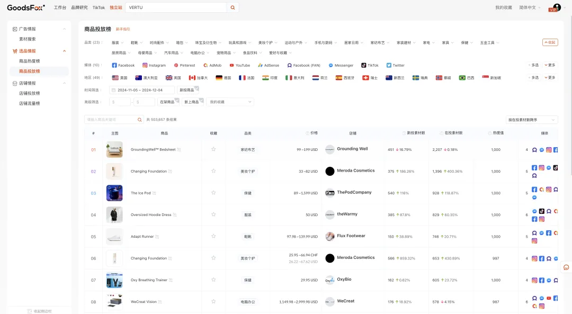Go to 店铺投放榜 in sidebar
Viewport: 572px width, 314px height.
tap(30, 93)
